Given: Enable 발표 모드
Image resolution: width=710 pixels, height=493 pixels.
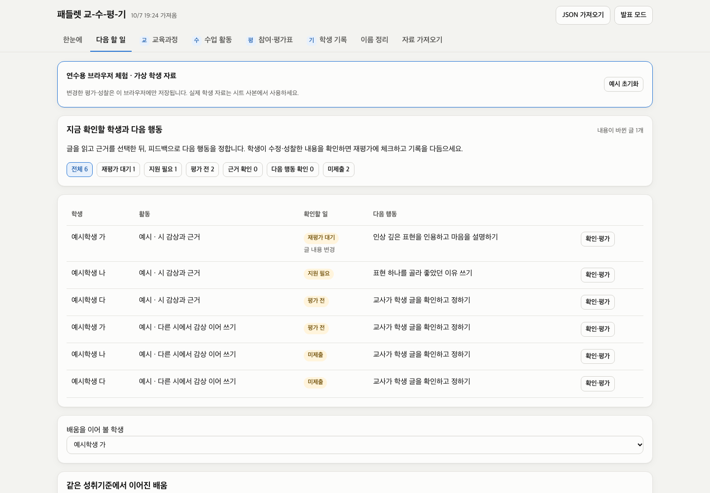Looking at the screenshot, I should pos(634,15).
